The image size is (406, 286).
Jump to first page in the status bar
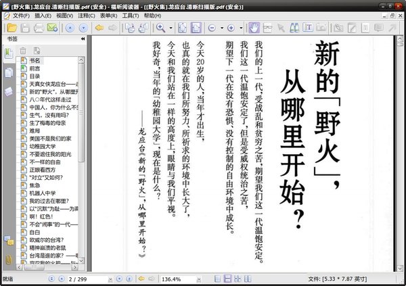(51, 279)
